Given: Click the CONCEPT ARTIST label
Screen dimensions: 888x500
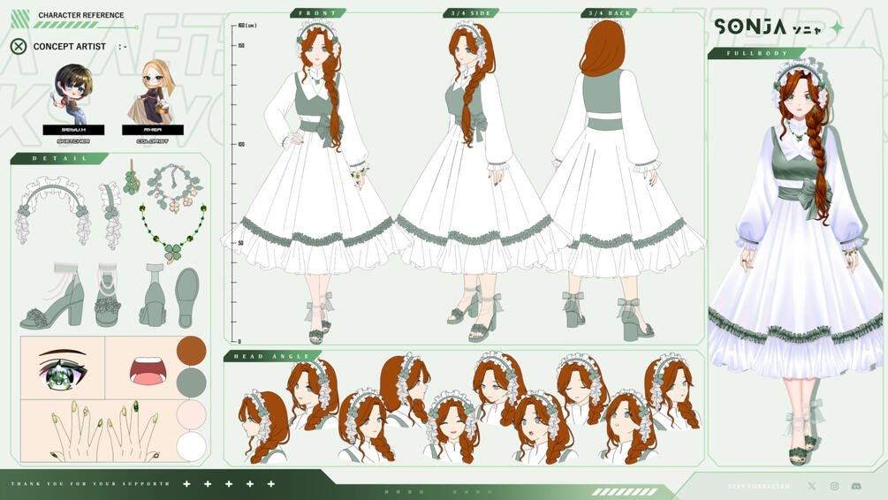Looking at the screenshot, I should 70,47.
